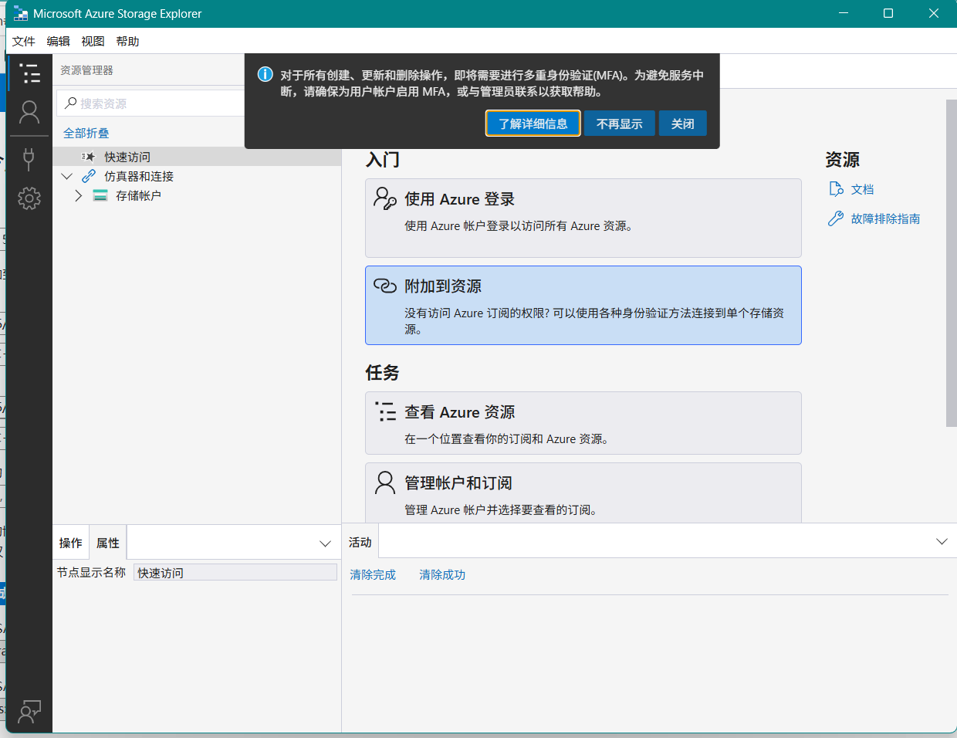Open the Explorer view icon in sidebar
957x738 pixels.
pyautogui.click(x=29, y=73)
